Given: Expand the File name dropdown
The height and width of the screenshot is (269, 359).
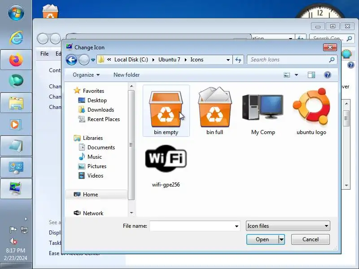Looking at the screenshot, I should [x=236, y=226].
